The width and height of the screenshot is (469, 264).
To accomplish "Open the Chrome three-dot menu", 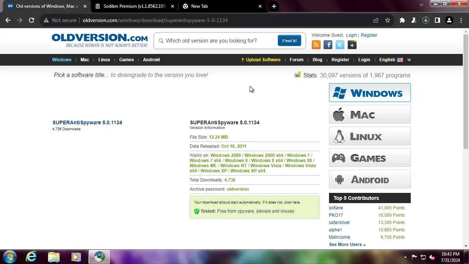I will pyautogui.click(x=461, y=20).
